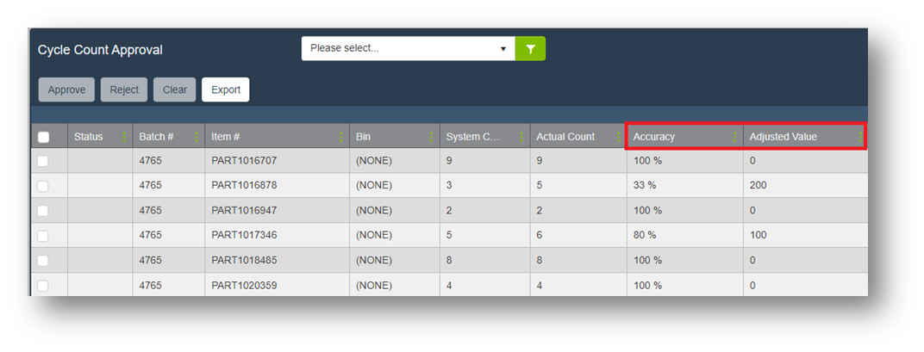Open the Actual Count column menu dots
The image size is (924, 352).
(619, 137)
